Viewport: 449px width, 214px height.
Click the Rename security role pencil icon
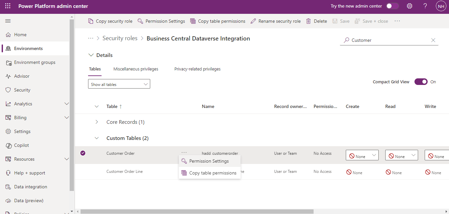click(x=253, y=21)
